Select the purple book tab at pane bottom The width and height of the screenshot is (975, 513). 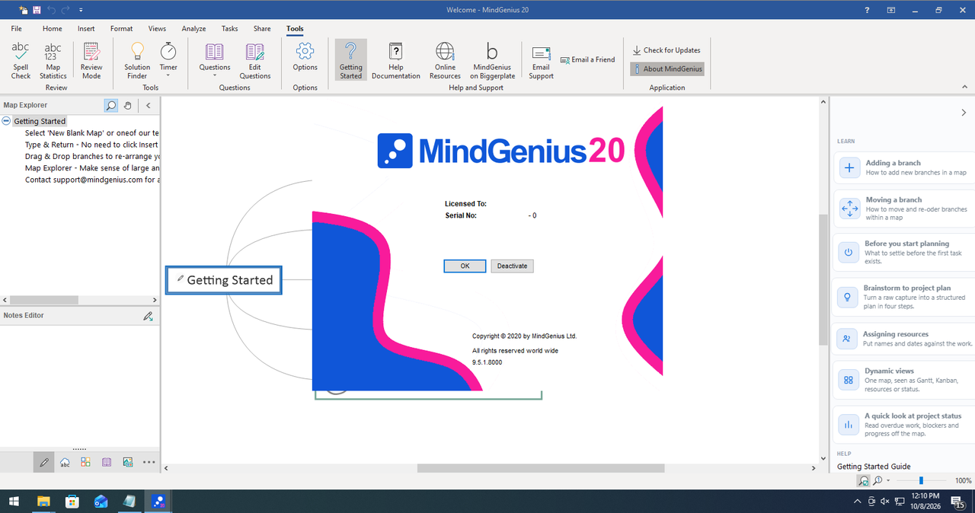point(107,462)
